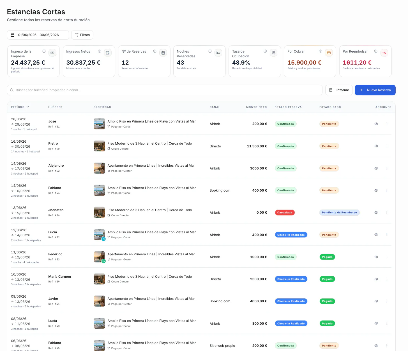Click info icon next to Por Cobrar
408x351 pixels.
[x=321, y=51]
